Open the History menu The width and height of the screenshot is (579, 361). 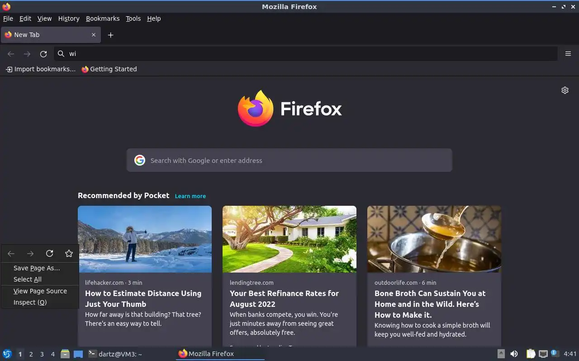(69, 19)
